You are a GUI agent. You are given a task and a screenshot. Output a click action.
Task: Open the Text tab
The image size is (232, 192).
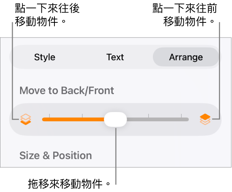pyautogui.click(x=115, y=58)
